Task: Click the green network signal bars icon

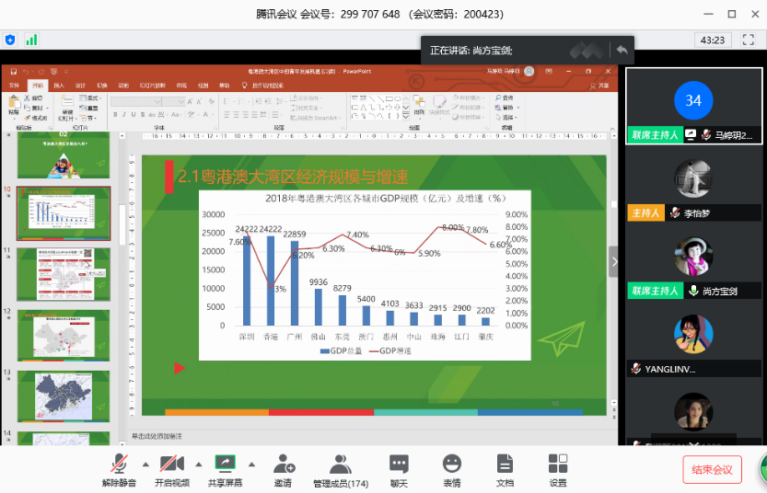Action: pos(31,40)
